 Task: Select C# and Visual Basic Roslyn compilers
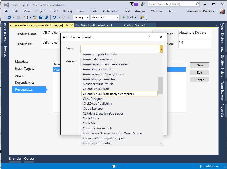119,94
